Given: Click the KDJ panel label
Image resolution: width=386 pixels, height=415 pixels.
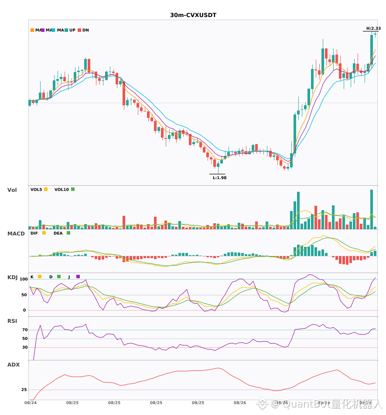Looking at the screenshot, I should pyautogui.click(x=12, y=277).
